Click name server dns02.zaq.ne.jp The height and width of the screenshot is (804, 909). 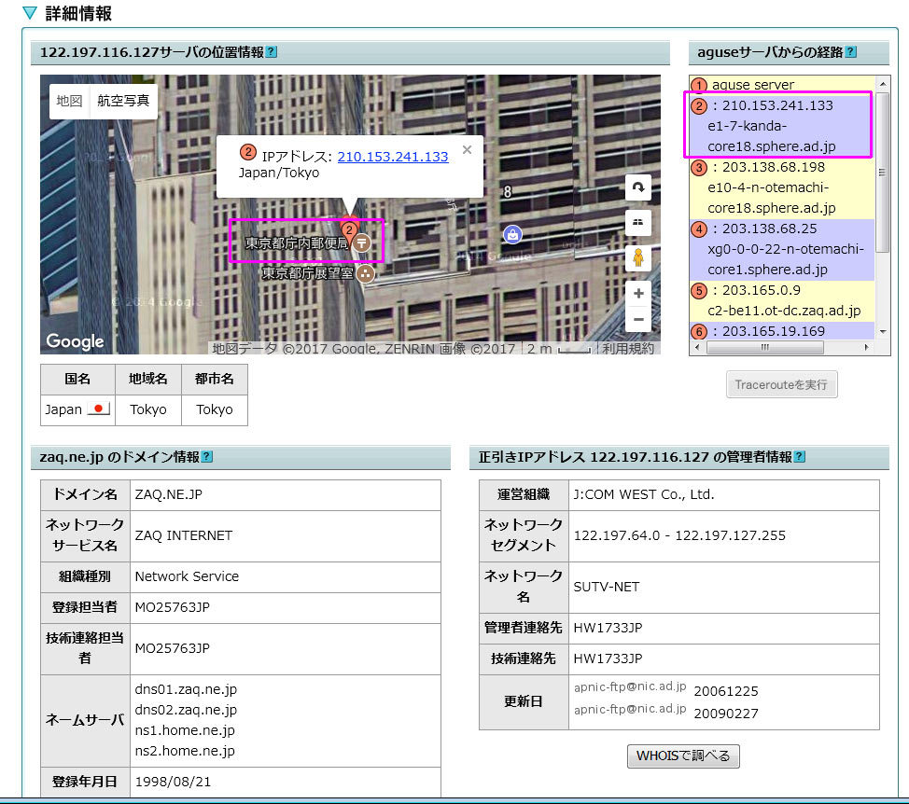[x=186, y=710]
